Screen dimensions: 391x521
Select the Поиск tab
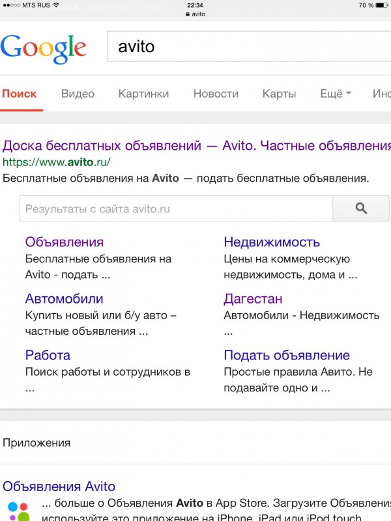(x=20, y=94)
